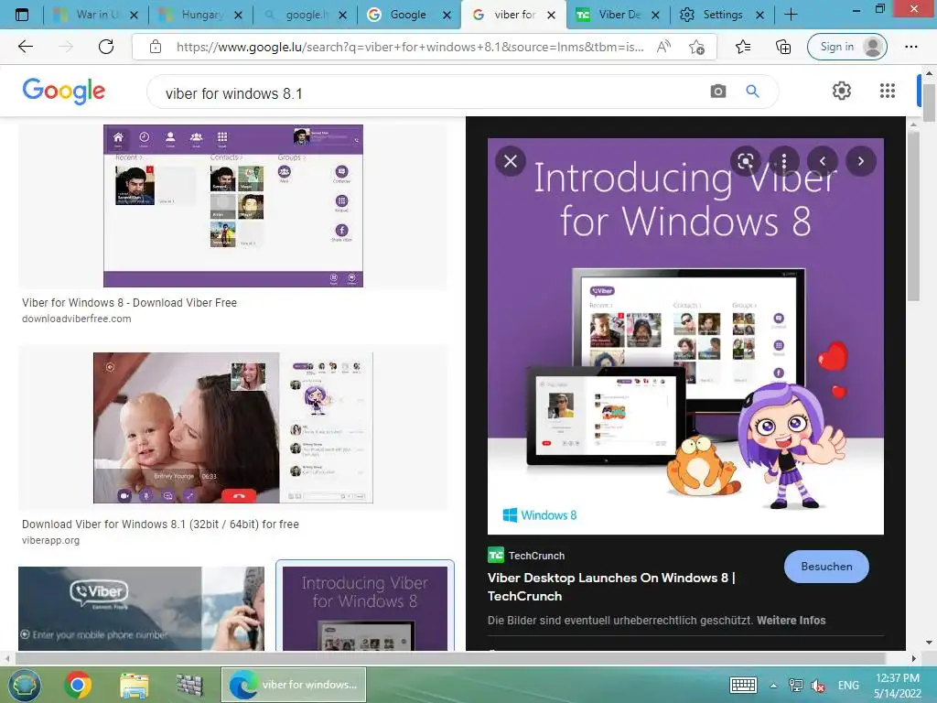Click the Sign in button

pyautogui.click(x=846, y=47)
